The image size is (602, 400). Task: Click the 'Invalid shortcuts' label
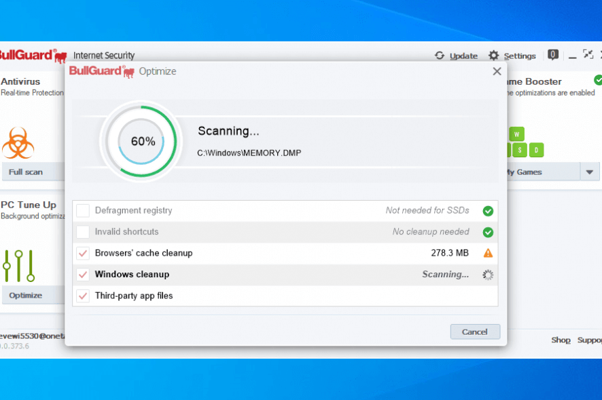[x=126, y=232]
